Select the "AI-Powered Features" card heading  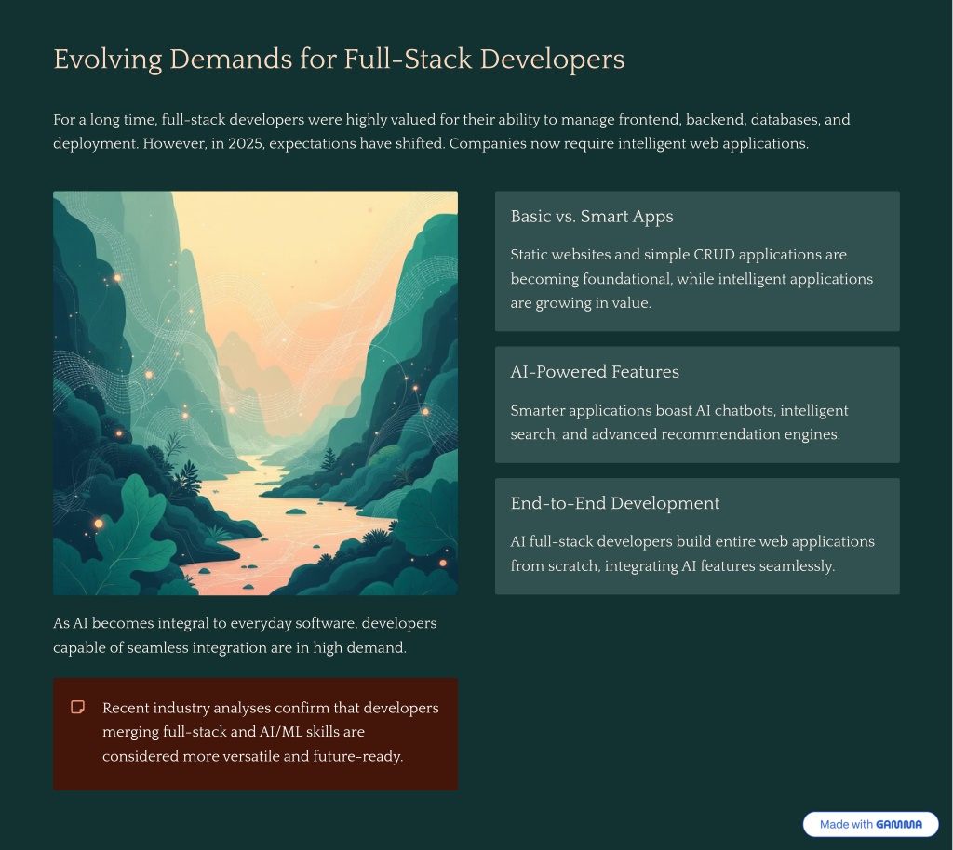tap(595, 372)
